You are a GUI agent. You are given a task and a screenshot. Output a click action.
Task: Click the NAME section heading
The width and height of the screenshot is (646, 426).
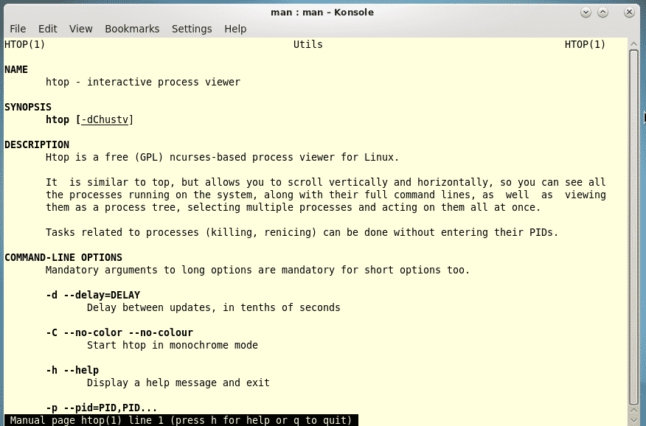(16, 69)
